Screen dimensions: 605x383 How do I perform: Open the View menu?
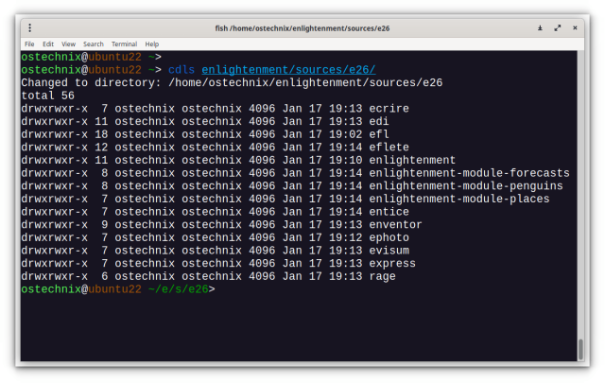(x=69, y=44)
